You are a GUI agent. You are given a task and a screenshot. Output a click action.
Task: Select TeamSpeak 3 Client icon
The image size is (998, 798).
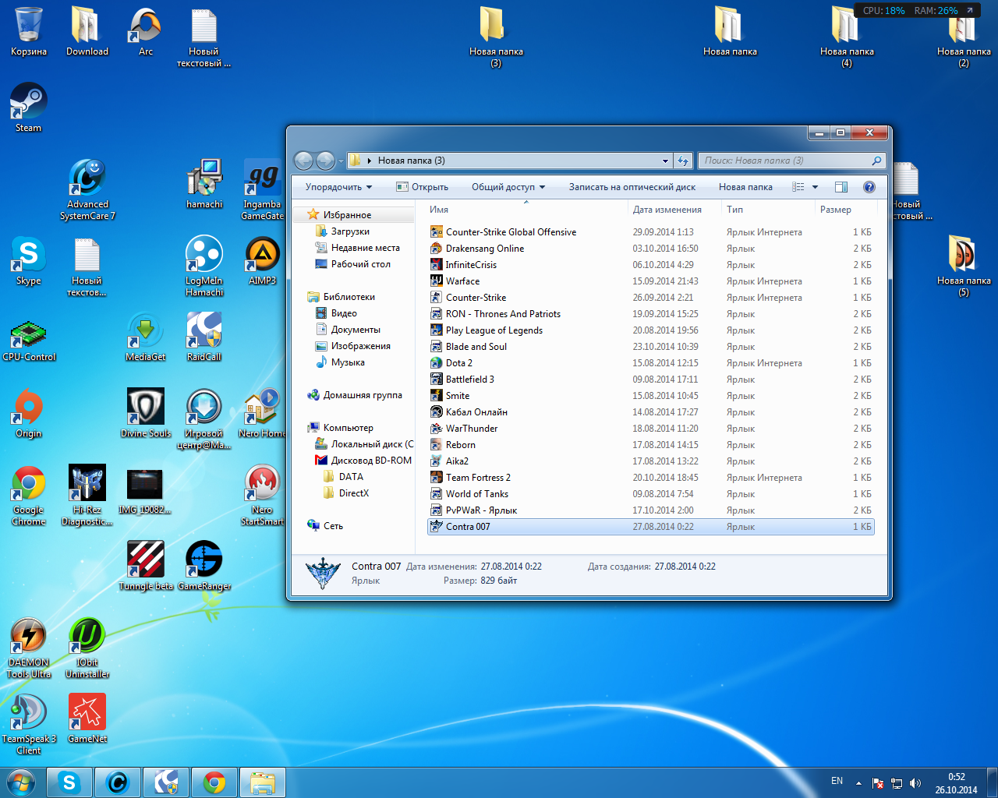(29, 724)
